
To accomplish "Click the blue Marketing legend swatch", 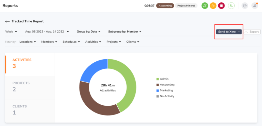I will (x=158, y=91).
